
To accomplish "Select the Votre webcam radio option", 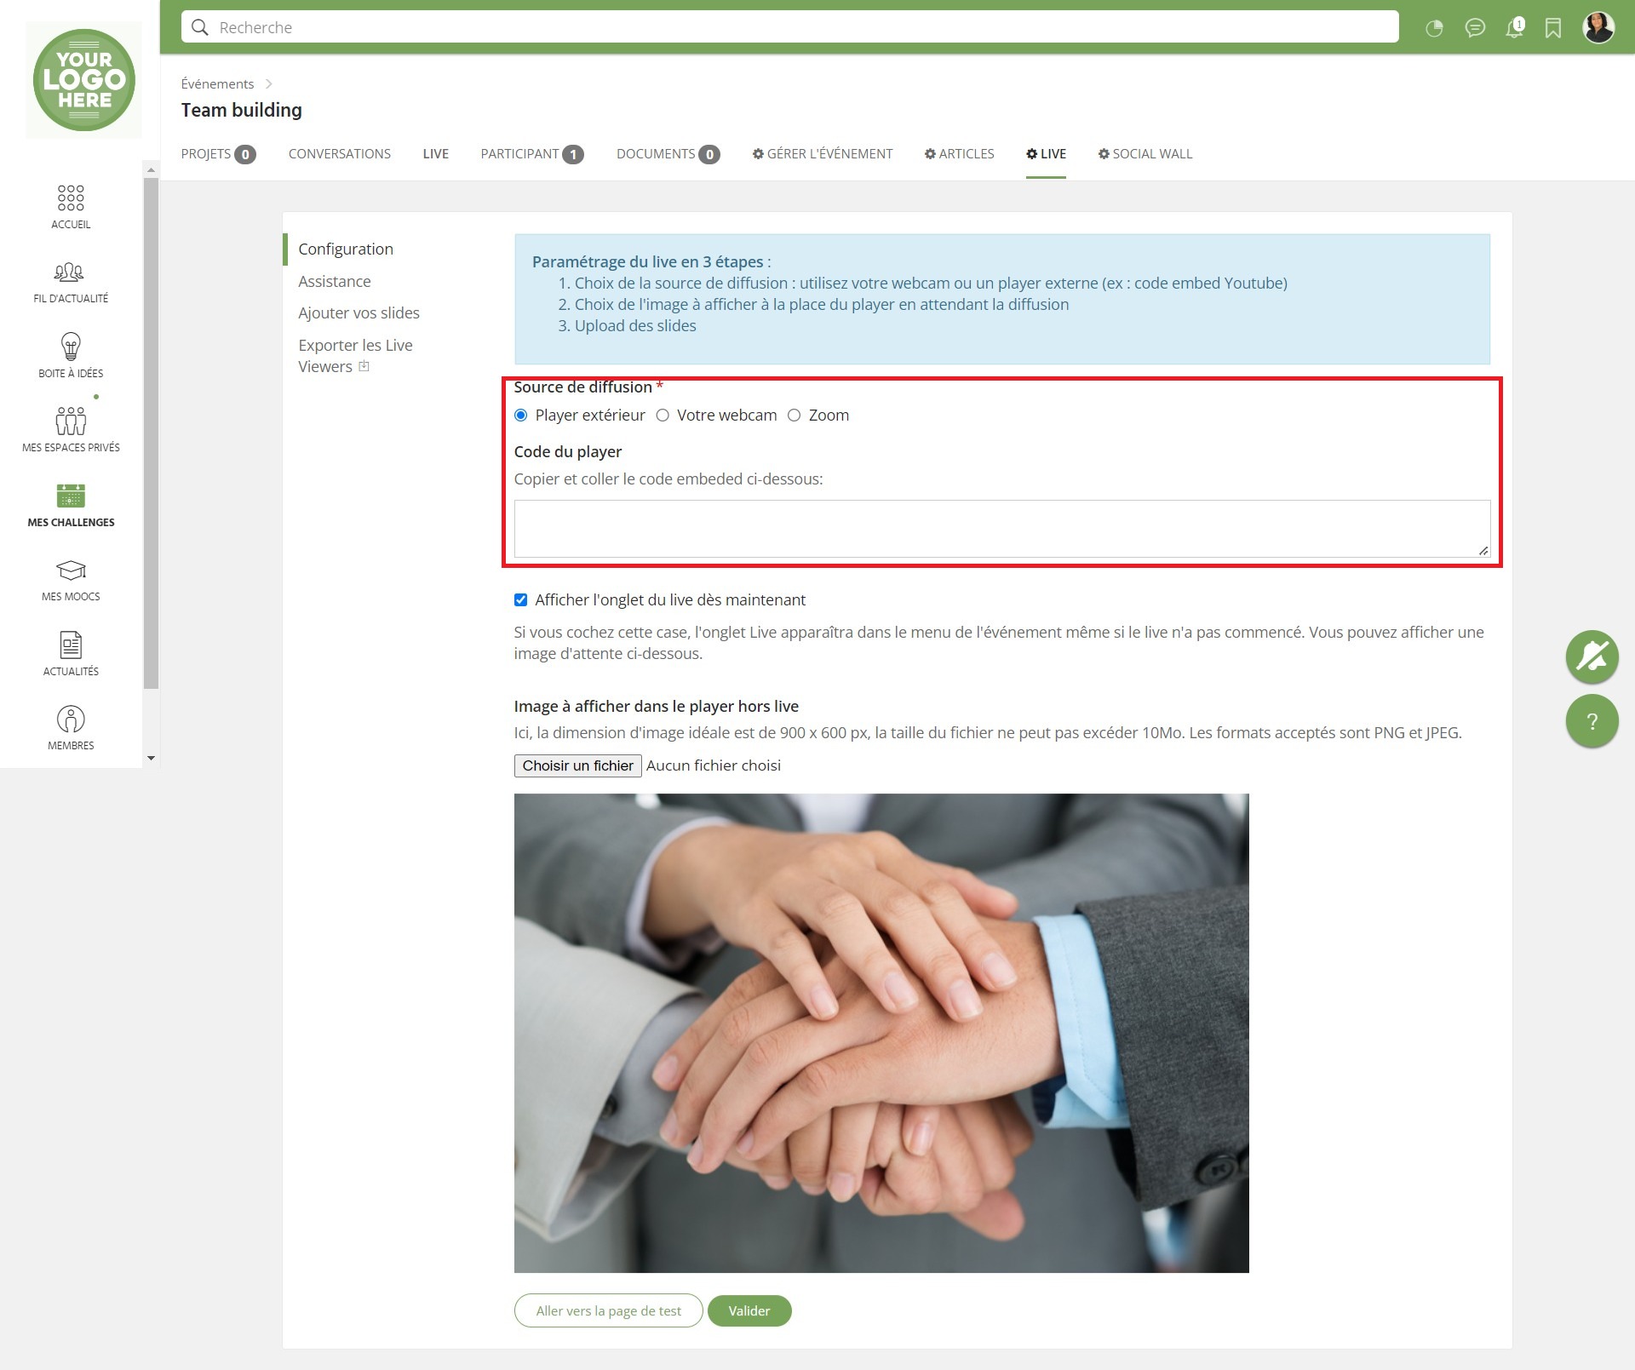I will 663,416.
